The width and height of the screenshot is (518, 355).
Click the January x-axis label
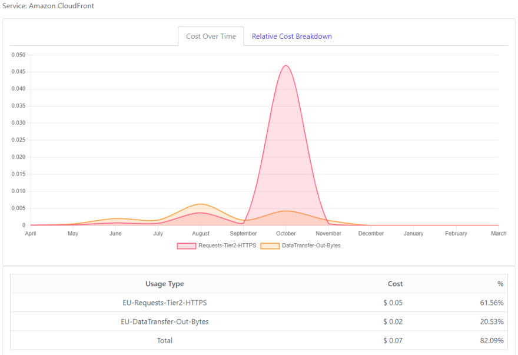pos(413,233)
